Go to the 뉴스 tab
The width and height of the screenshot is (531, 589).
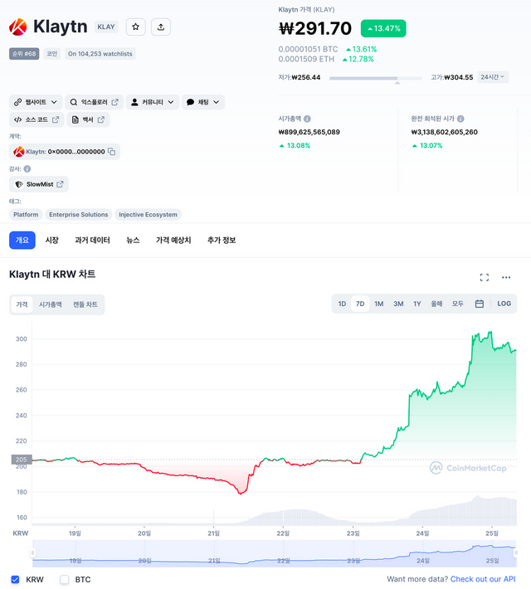[x=133, y=240]
